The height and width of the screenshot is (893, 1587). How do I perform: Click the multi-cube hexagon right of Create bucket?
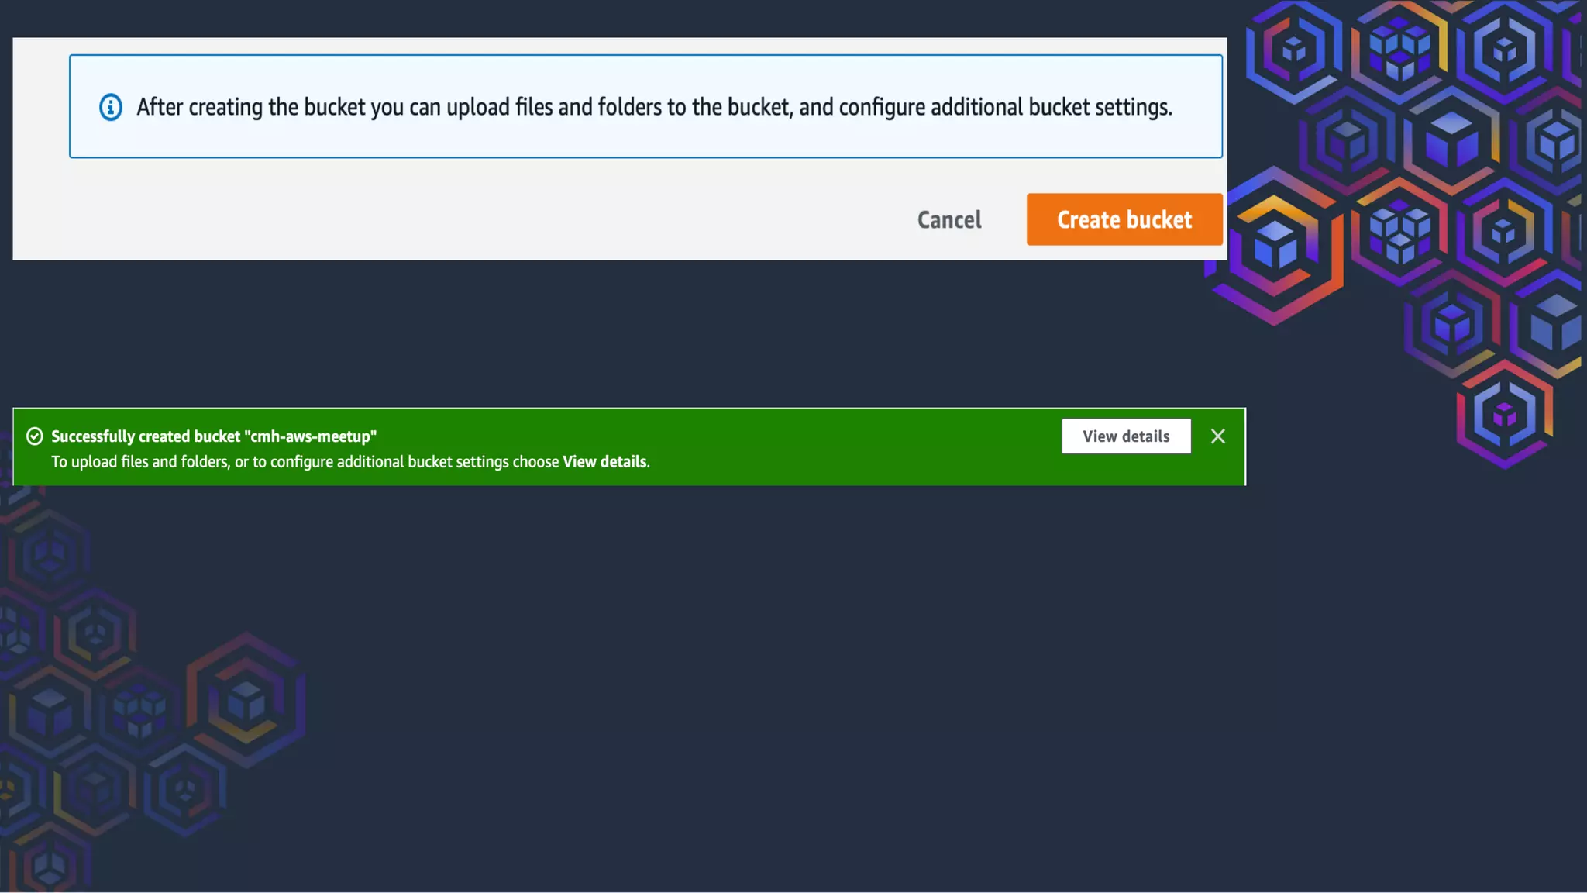tap(1399, 230)
